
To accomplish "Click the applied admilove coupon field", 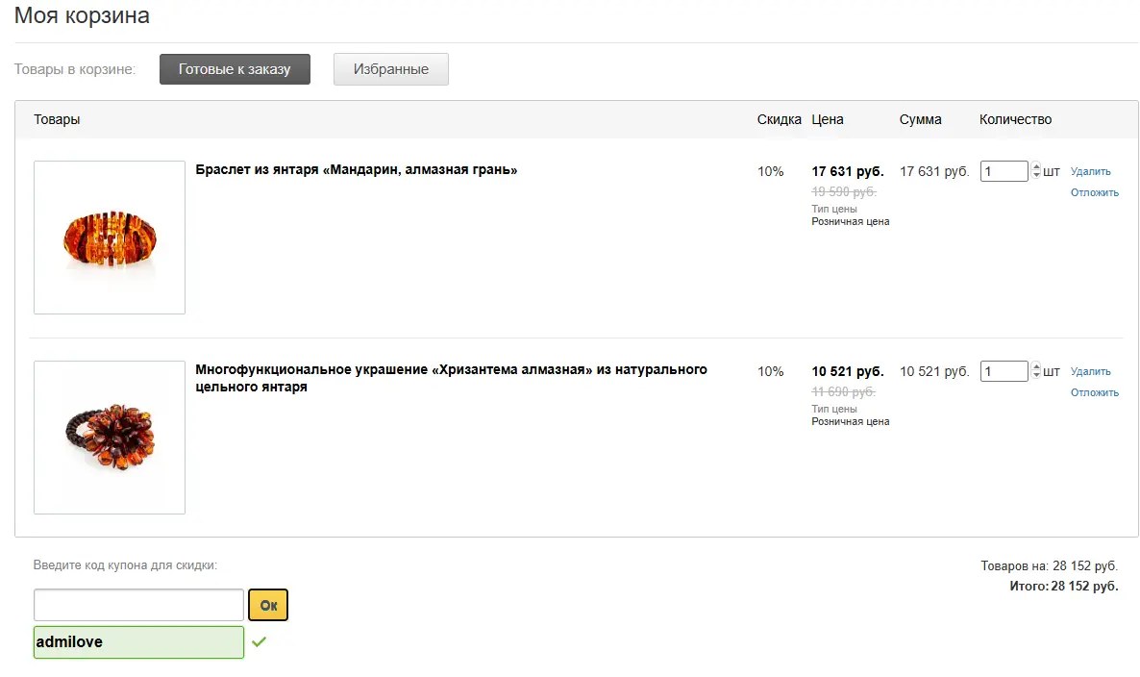I will point(138,642).
